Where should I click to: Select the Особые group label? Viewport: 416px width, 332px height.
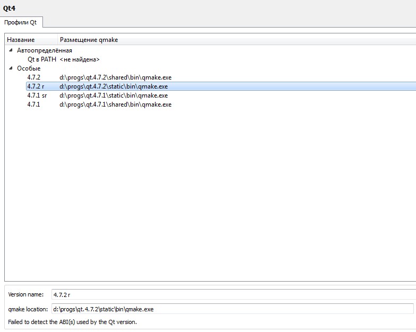point(29,68)
